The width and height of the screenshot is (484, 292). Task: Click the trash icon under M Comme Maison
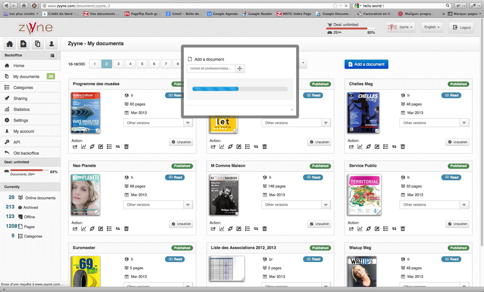pos(264,229)
